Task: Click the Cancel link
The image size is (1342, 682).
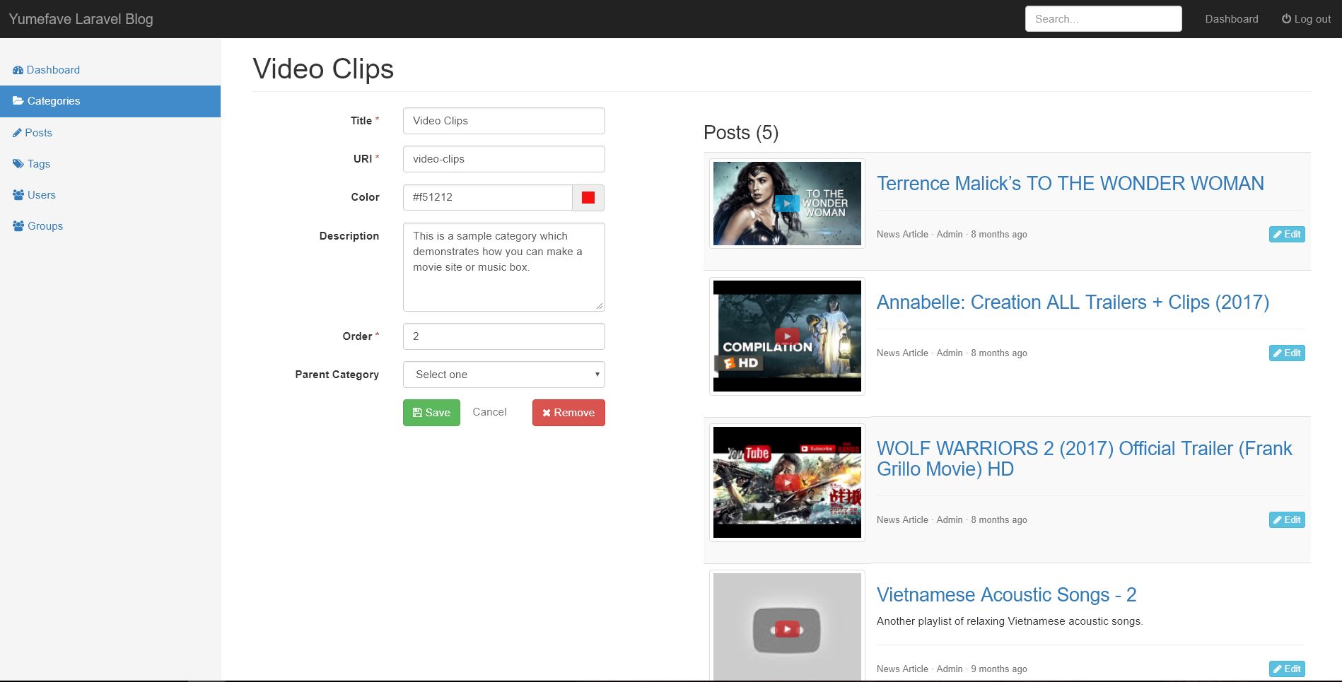Action: tap(489, 412)
